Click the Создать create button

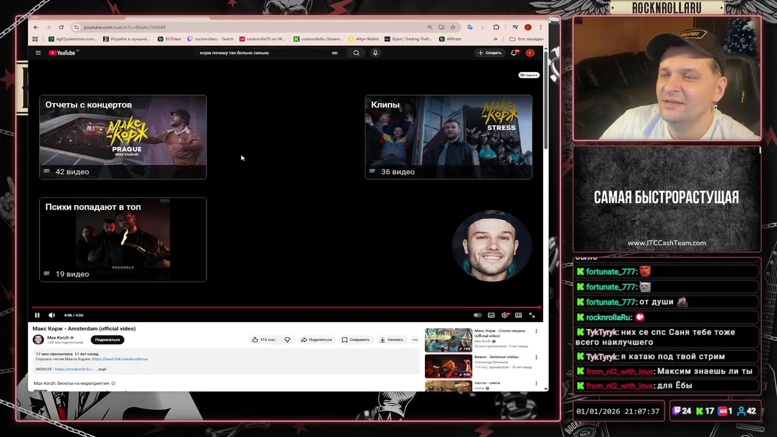click(x=489, y=53)
